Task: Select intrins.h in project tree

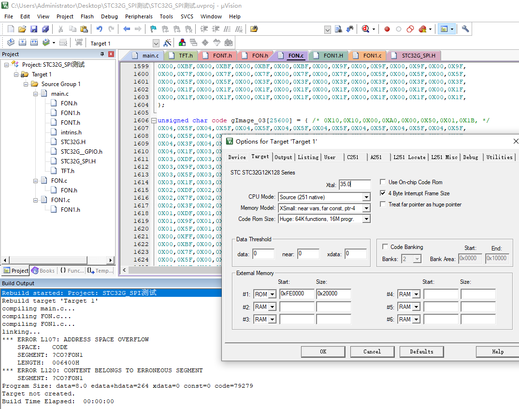Action: coord(71,132)
